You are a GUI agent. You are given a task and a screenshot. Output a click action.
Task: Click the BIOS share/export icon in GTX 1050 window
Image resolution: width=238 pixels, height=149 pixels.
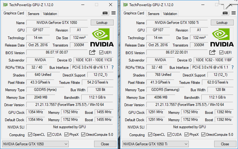[x=92, y=52]
